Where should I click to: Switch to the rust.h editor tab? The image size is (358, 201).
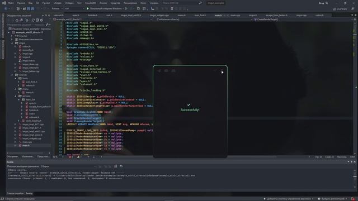109,15
